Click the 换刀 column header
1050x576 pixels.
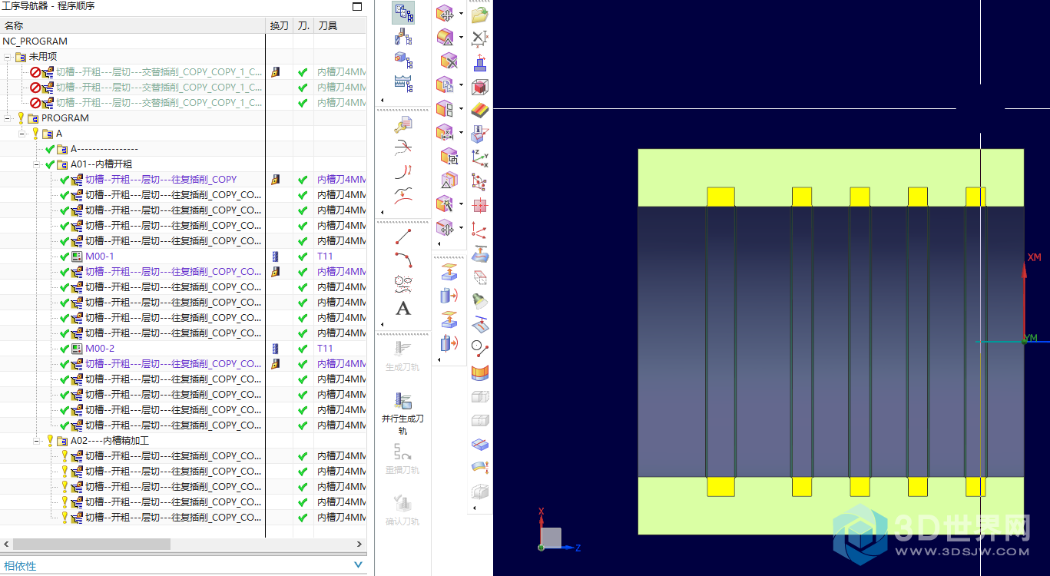pyautogui.click(x=280, y=26)
